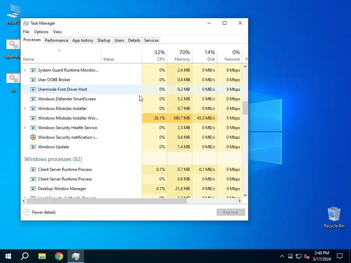The width and height of the screenshot is (351, 263).
Task: Select the Windows processes (82) group header
Action: click(x=53, y=159)
